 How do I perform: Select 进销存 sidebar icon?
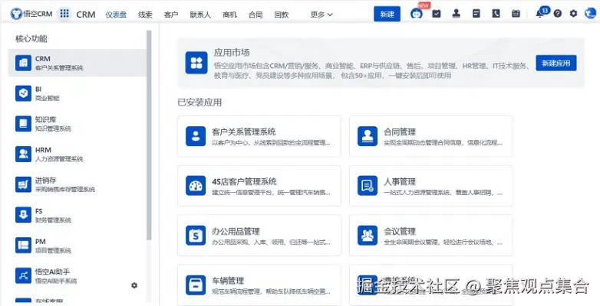click(x=23, y=184)
